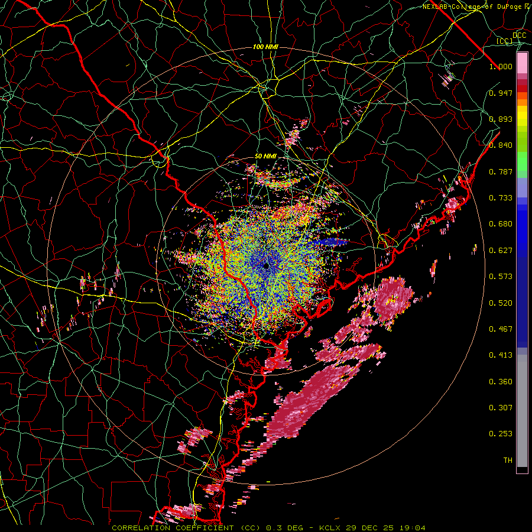Select the 0.253 scale value
This screenshot has width=532, height=532.
point(501,434)
